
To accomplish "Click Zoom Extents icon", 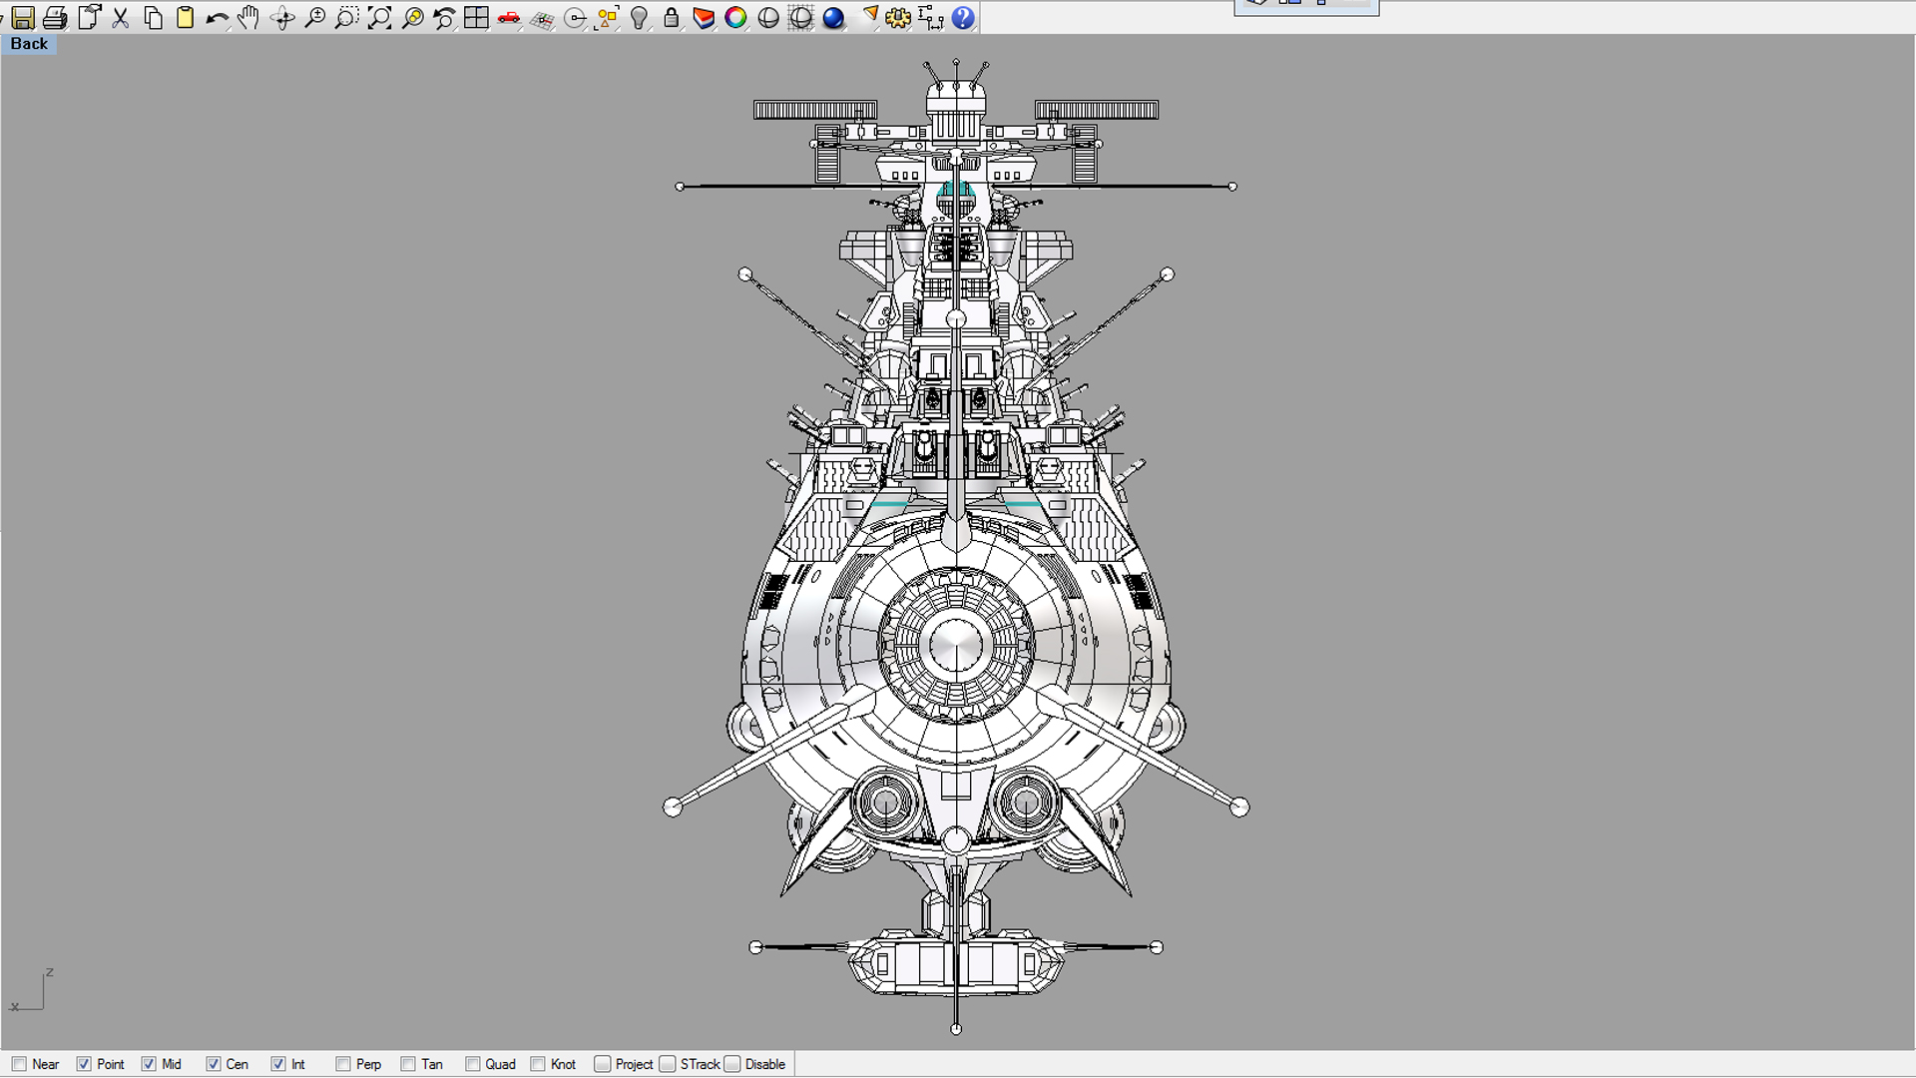I will point(379,18).
